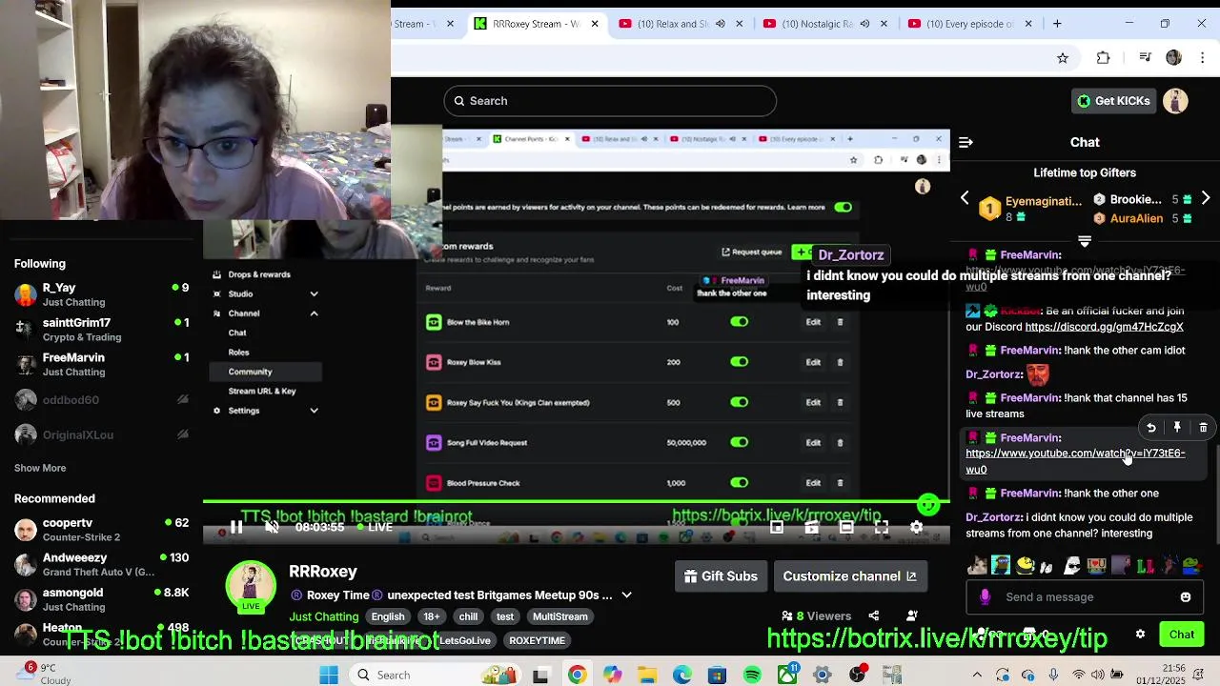Click the LIVE indicator in player
Viewport: 1220px width, 686px height.
(375, 527)
